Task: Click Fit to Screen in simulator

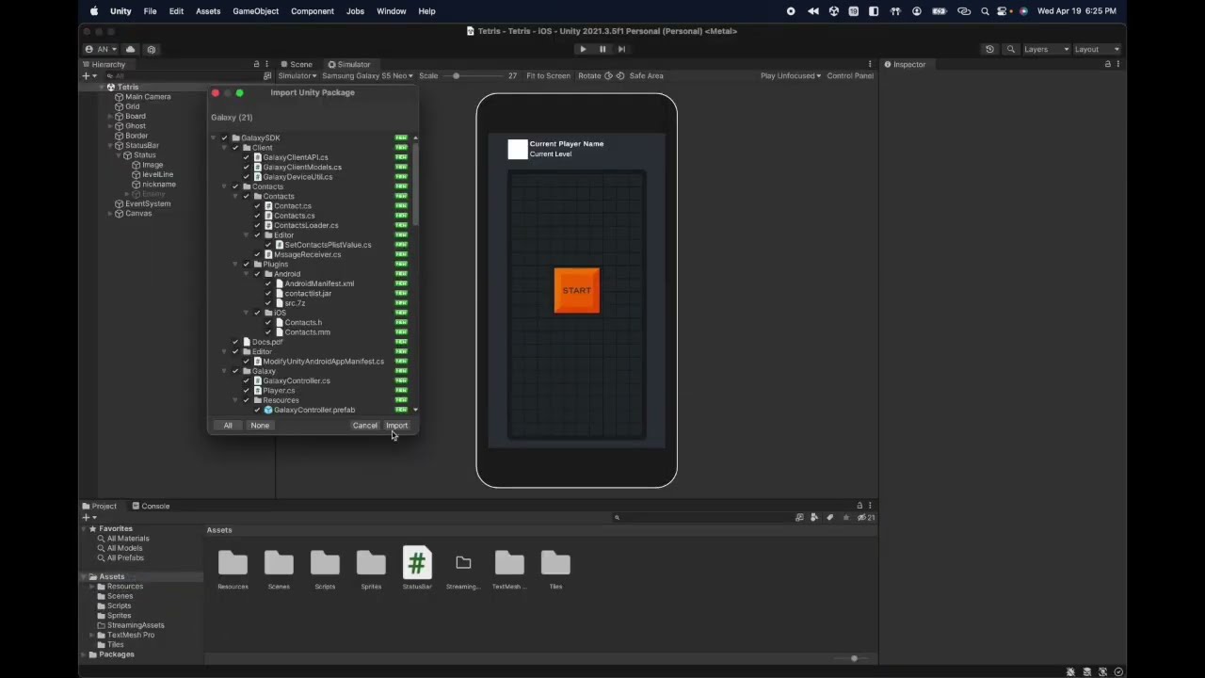Action: 548,75
